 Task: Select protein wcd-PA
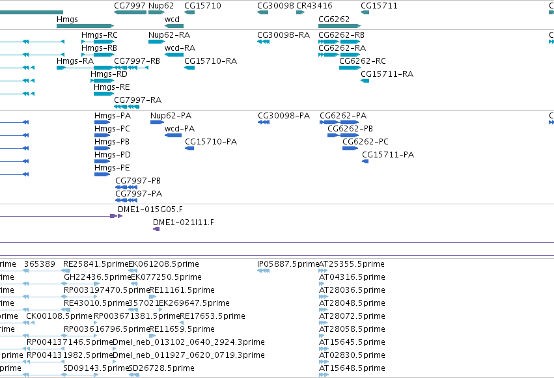173,135
